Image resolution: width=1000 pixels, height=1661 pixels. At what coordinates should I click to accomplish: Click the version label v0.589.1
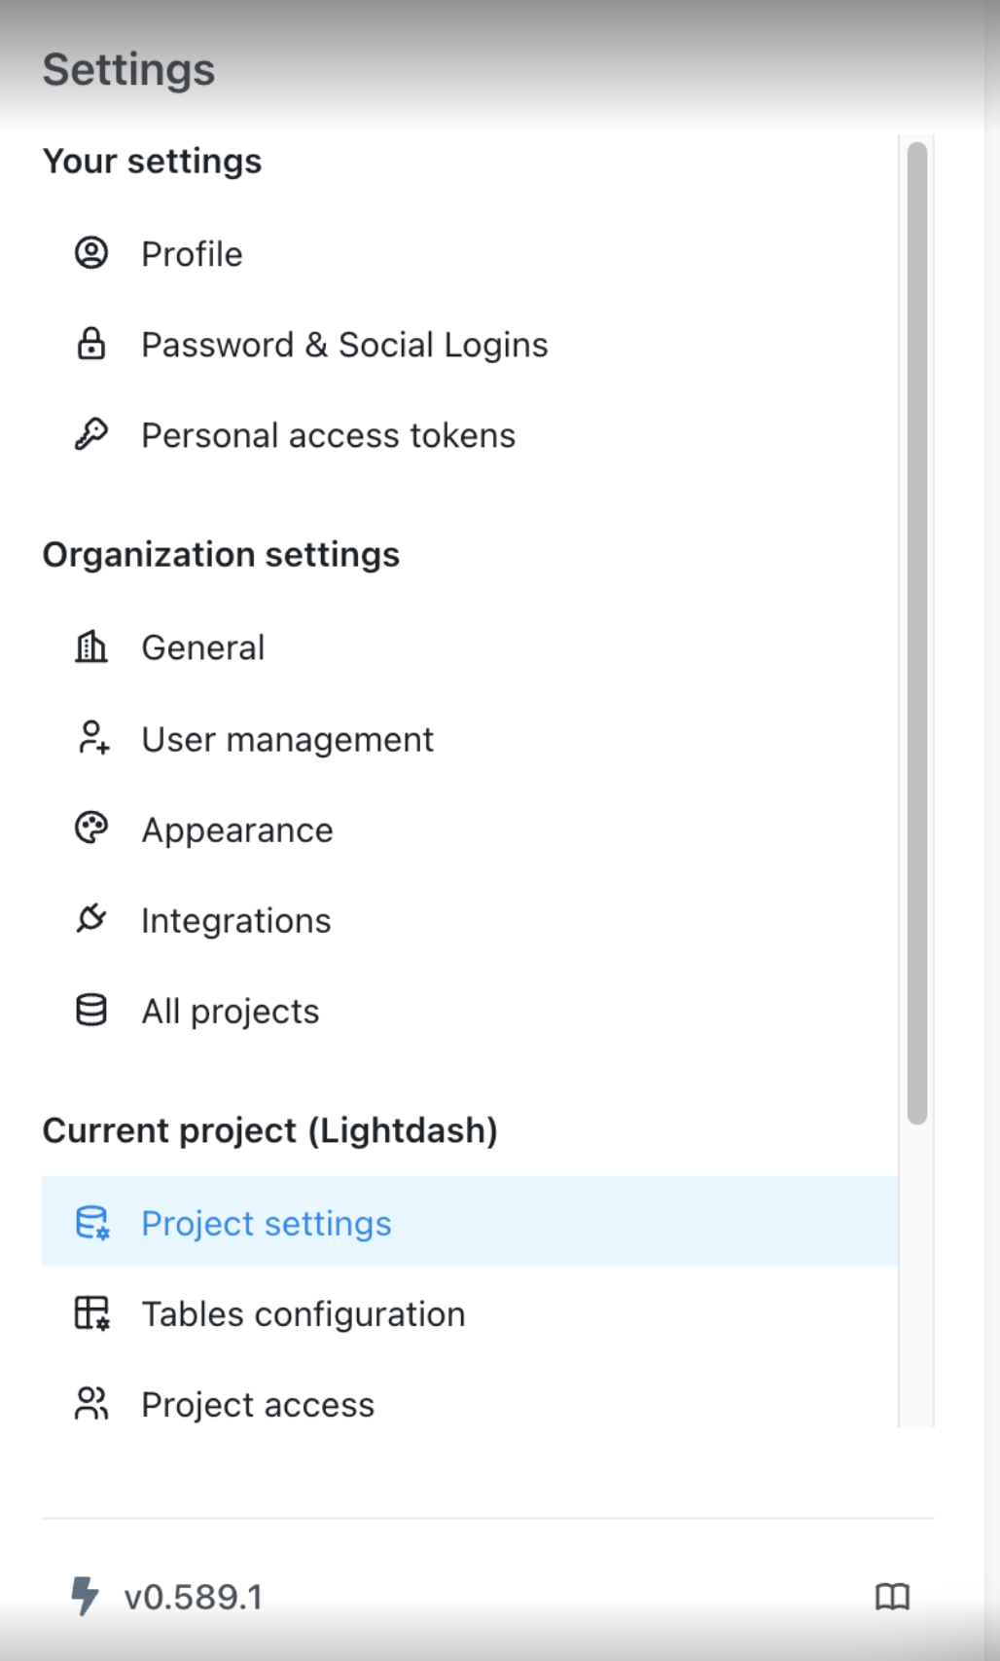click(x=193, y=1597)
